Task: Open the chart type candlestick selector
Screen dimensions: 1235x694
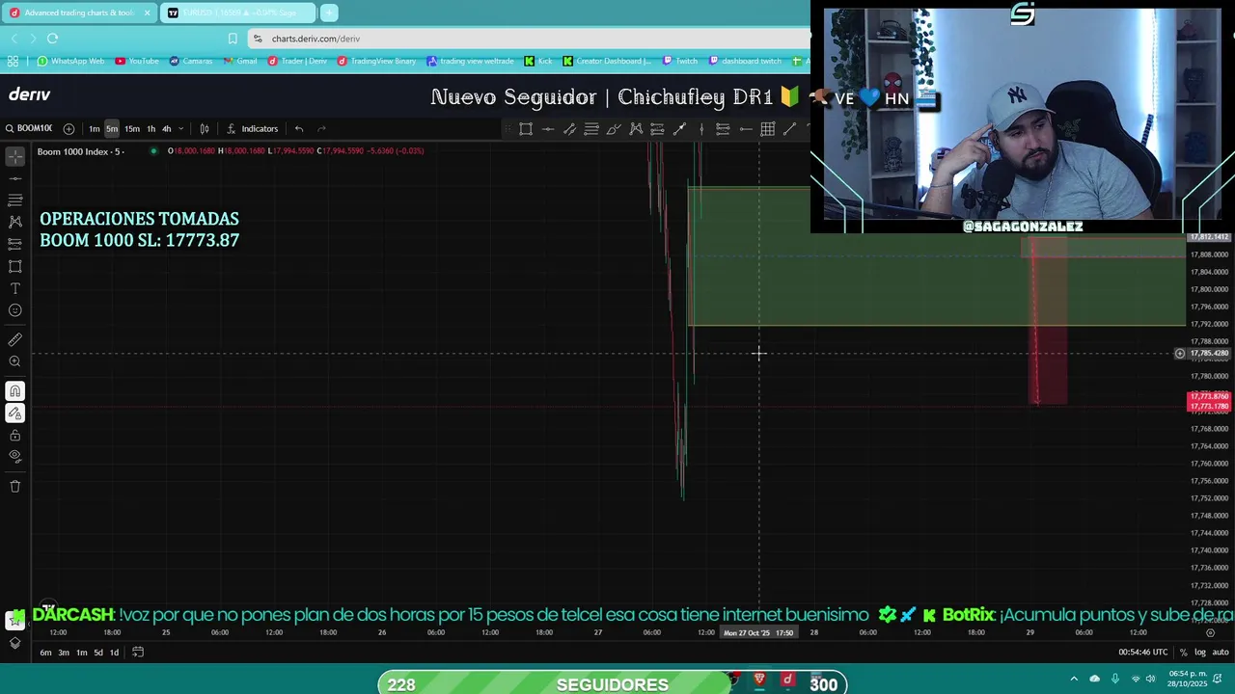Action: (x=204, y=129)
